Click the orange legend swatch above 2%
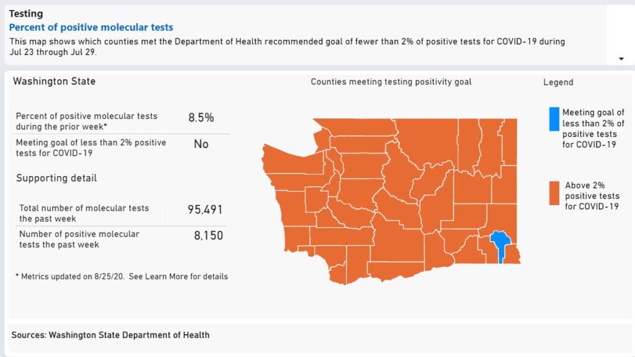The height and width of the screenshot is (357, 635). (554, 193)
